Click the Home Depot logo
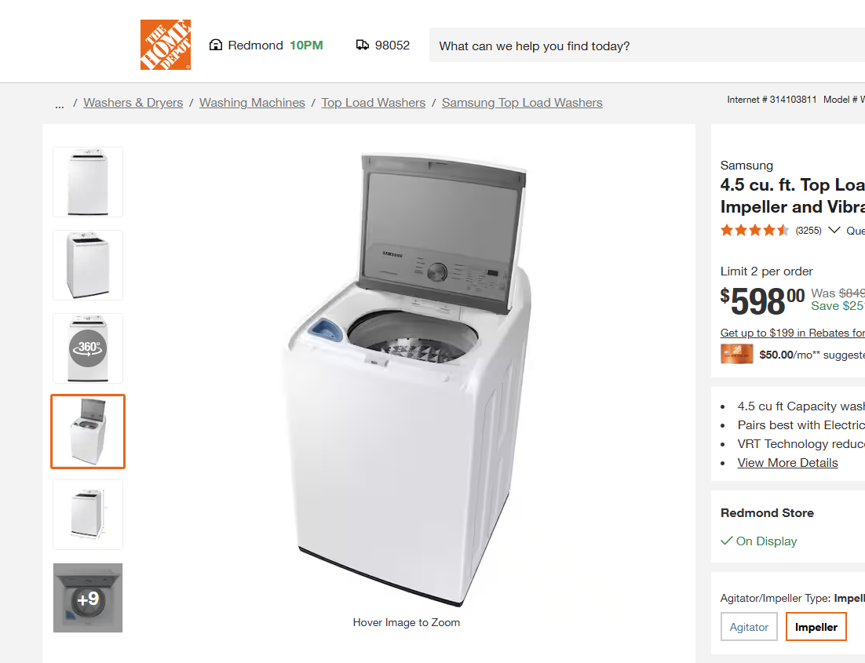 166,45
